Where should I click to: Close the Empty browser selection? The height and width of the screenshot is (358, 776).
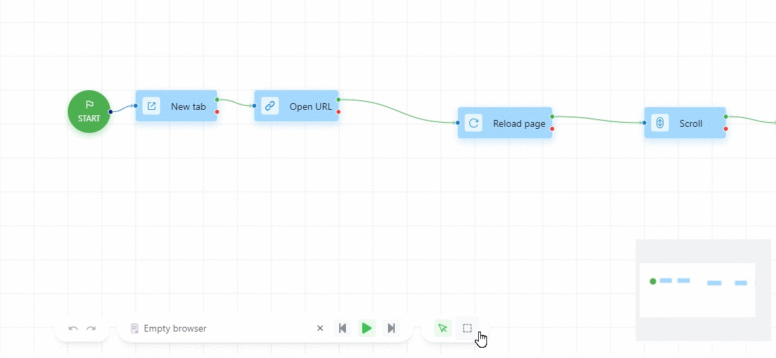(320, 328)
